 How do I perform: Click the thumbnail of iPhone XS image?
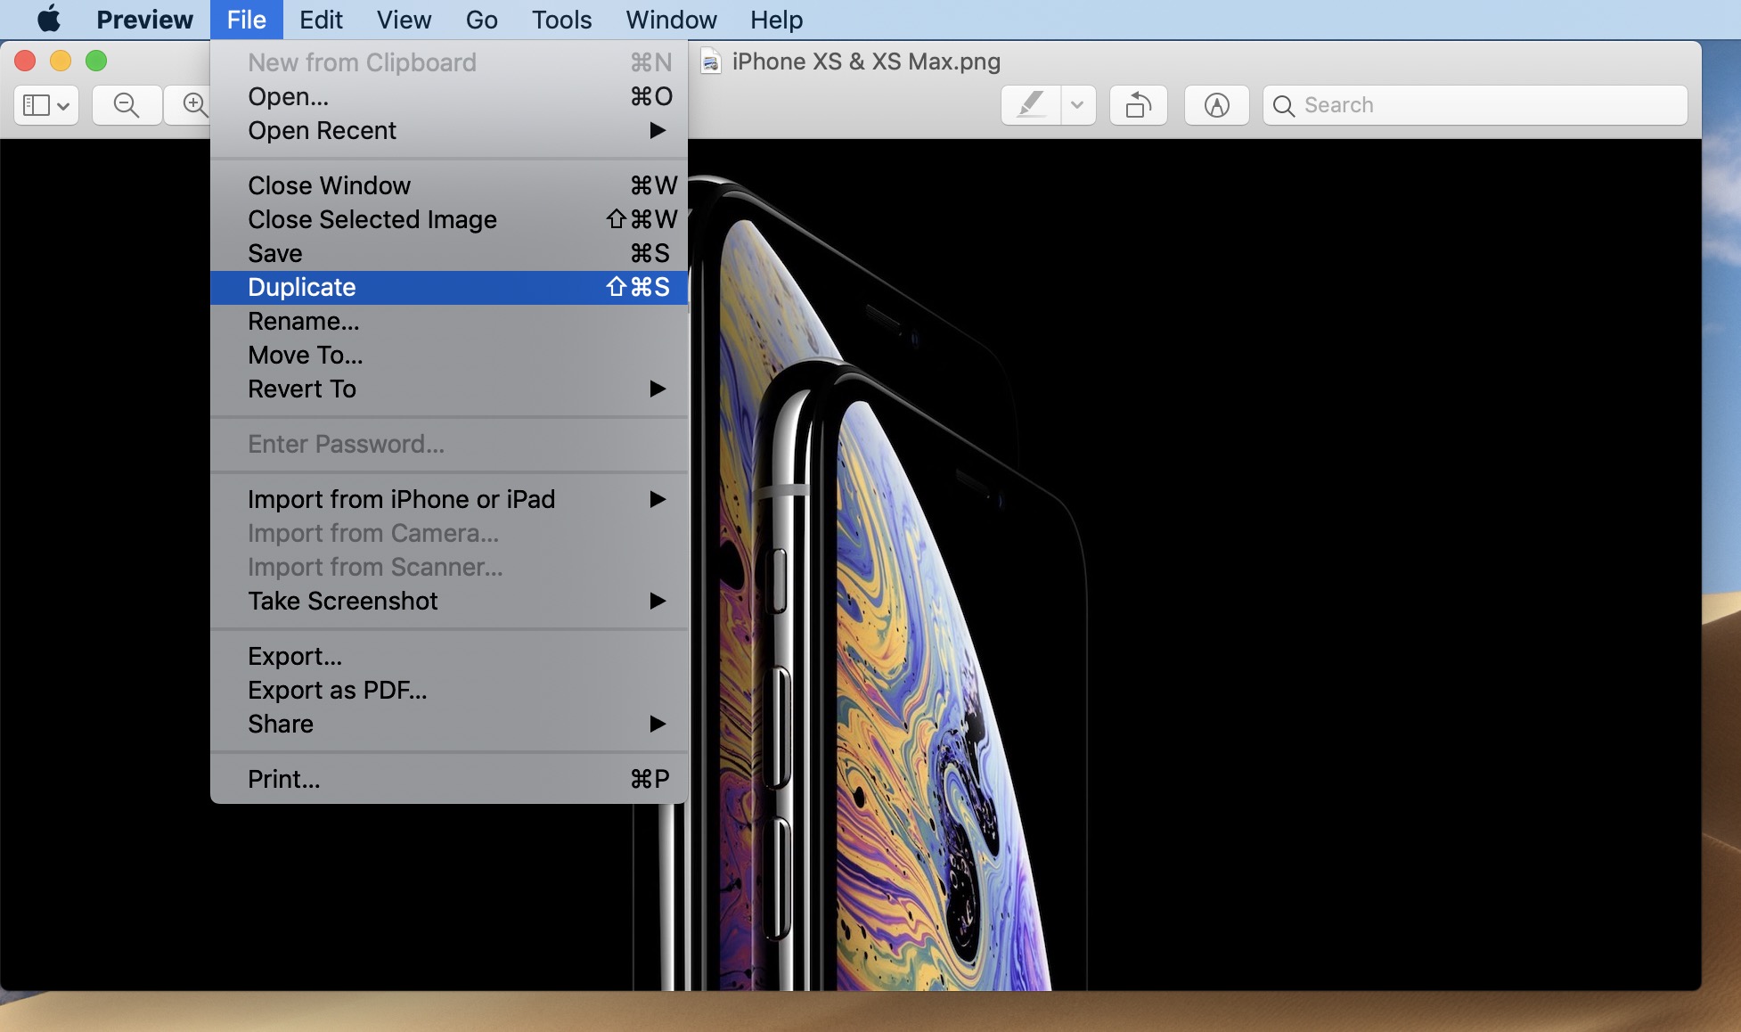click(711, 61)
